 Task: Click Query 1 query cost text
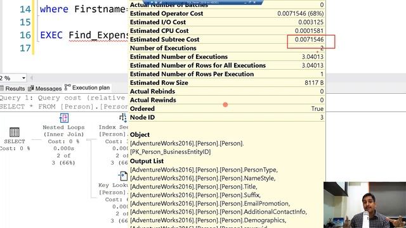(x=63, y=98)
